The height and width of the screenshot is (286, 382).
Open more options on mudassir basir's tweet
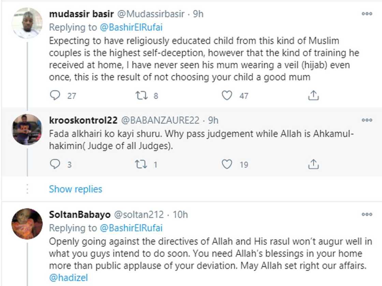coord(367,14)
